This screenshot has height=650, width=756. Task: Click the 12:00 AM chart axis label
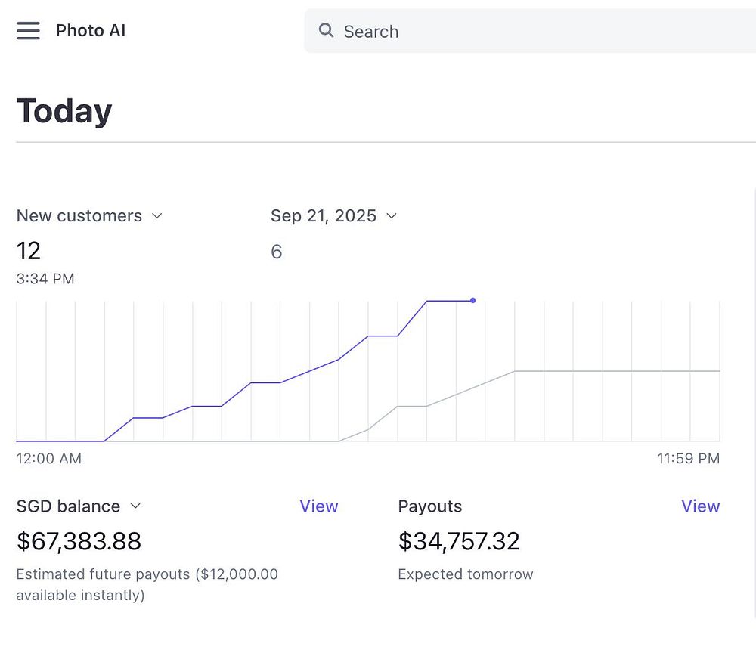49,459
